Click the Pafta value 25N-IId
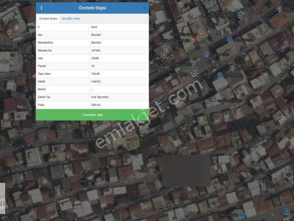The height and width of the screenshot is (221, 294). (96, 105)
